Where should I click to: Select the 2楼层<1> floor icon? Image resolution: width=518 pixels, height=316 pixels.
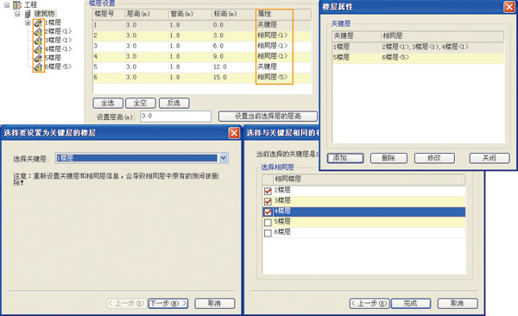click(38, 32)
